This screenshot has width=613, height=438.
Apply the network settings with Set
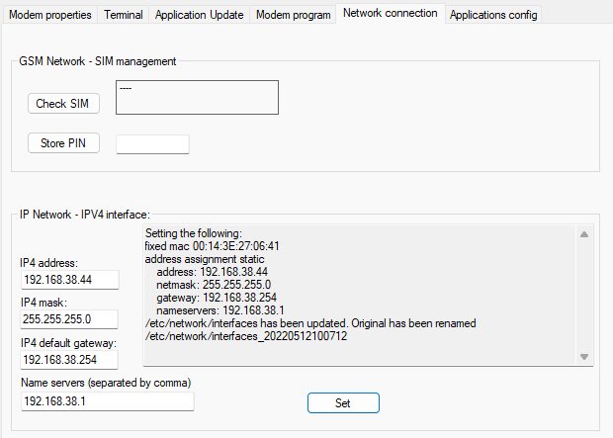coord(342,402)
